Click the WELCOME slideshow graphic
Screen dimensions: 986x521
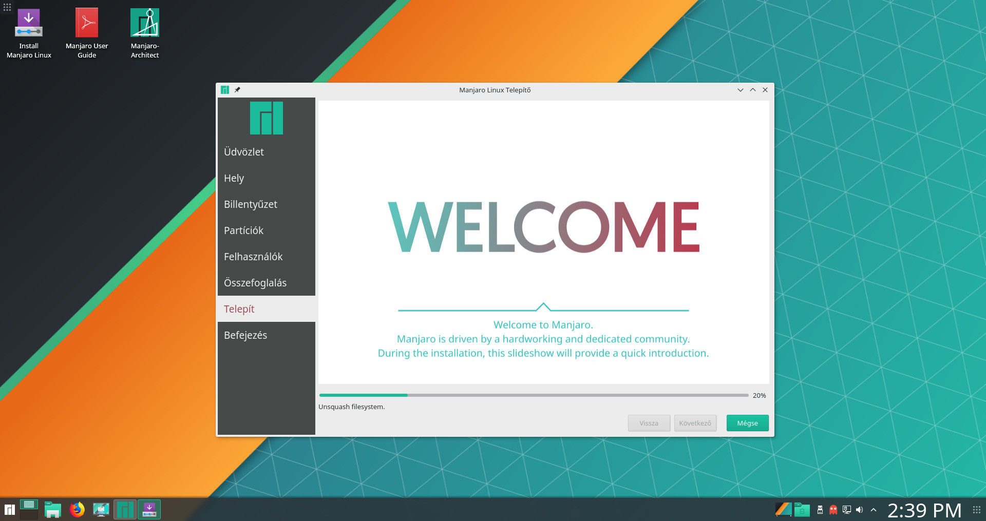point(543,227)
